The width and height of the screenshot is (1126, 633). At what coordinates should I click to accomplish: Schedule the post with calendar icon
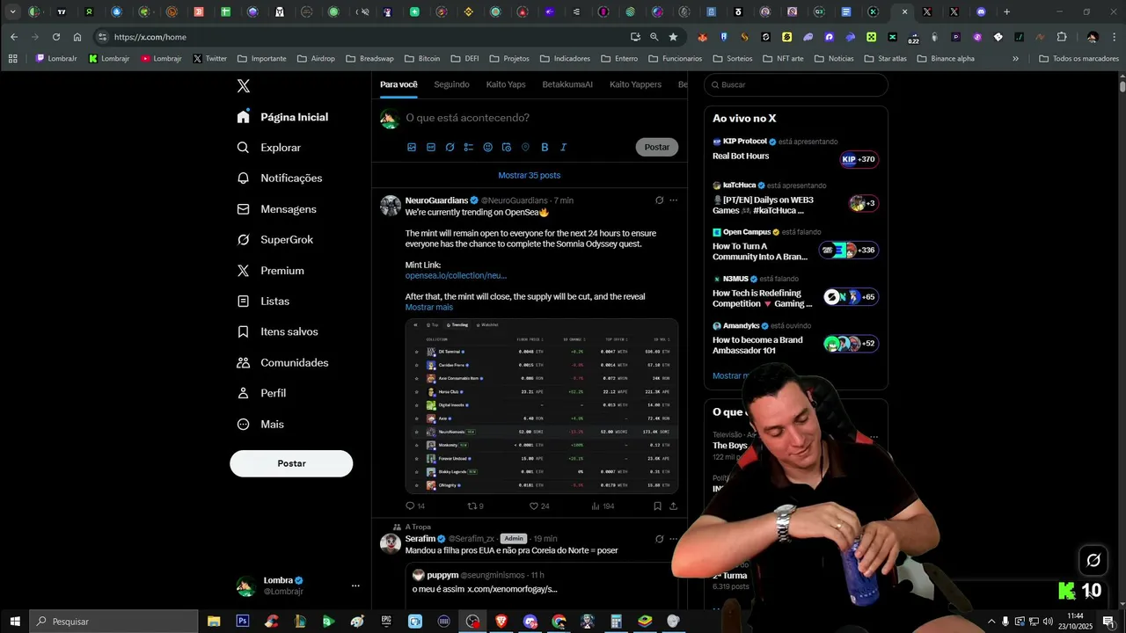[507, 147]
